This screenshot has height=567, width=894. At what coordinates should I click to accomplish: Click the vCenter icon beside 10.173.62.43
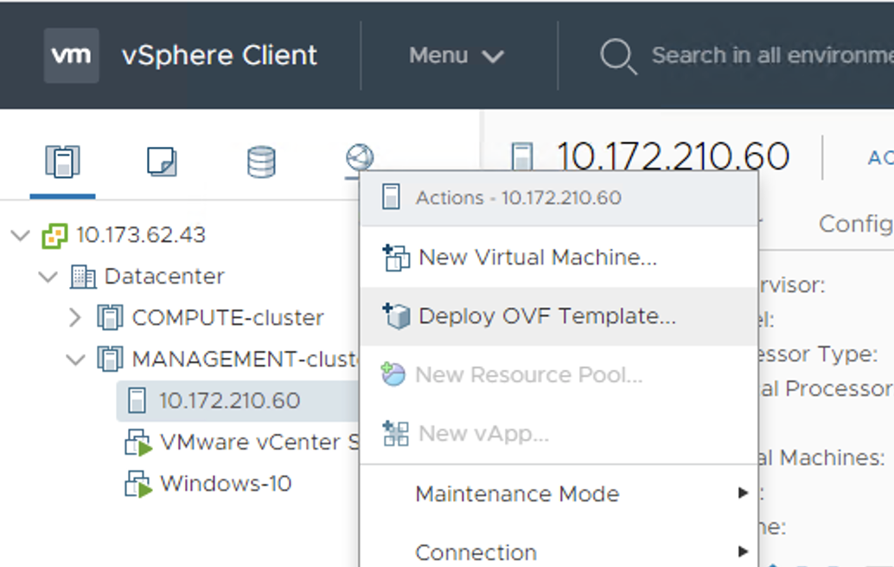(x=54, y=236)
